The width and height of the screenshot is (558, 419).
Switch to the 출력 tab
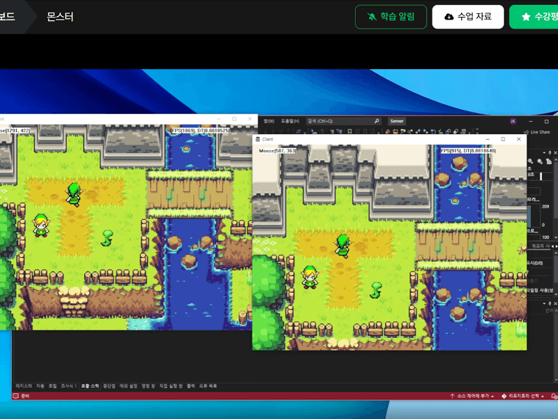pyautogui.click(x=191, y=386)
